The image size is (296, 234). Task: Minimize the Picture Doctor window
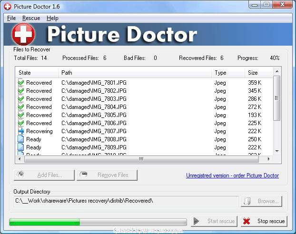click(255, 5)
